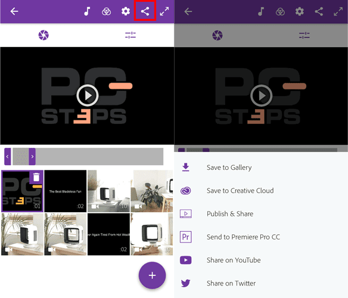Choose Save to Creative Cloud
This screenshot has height=298, width=348.
(261, 191)
